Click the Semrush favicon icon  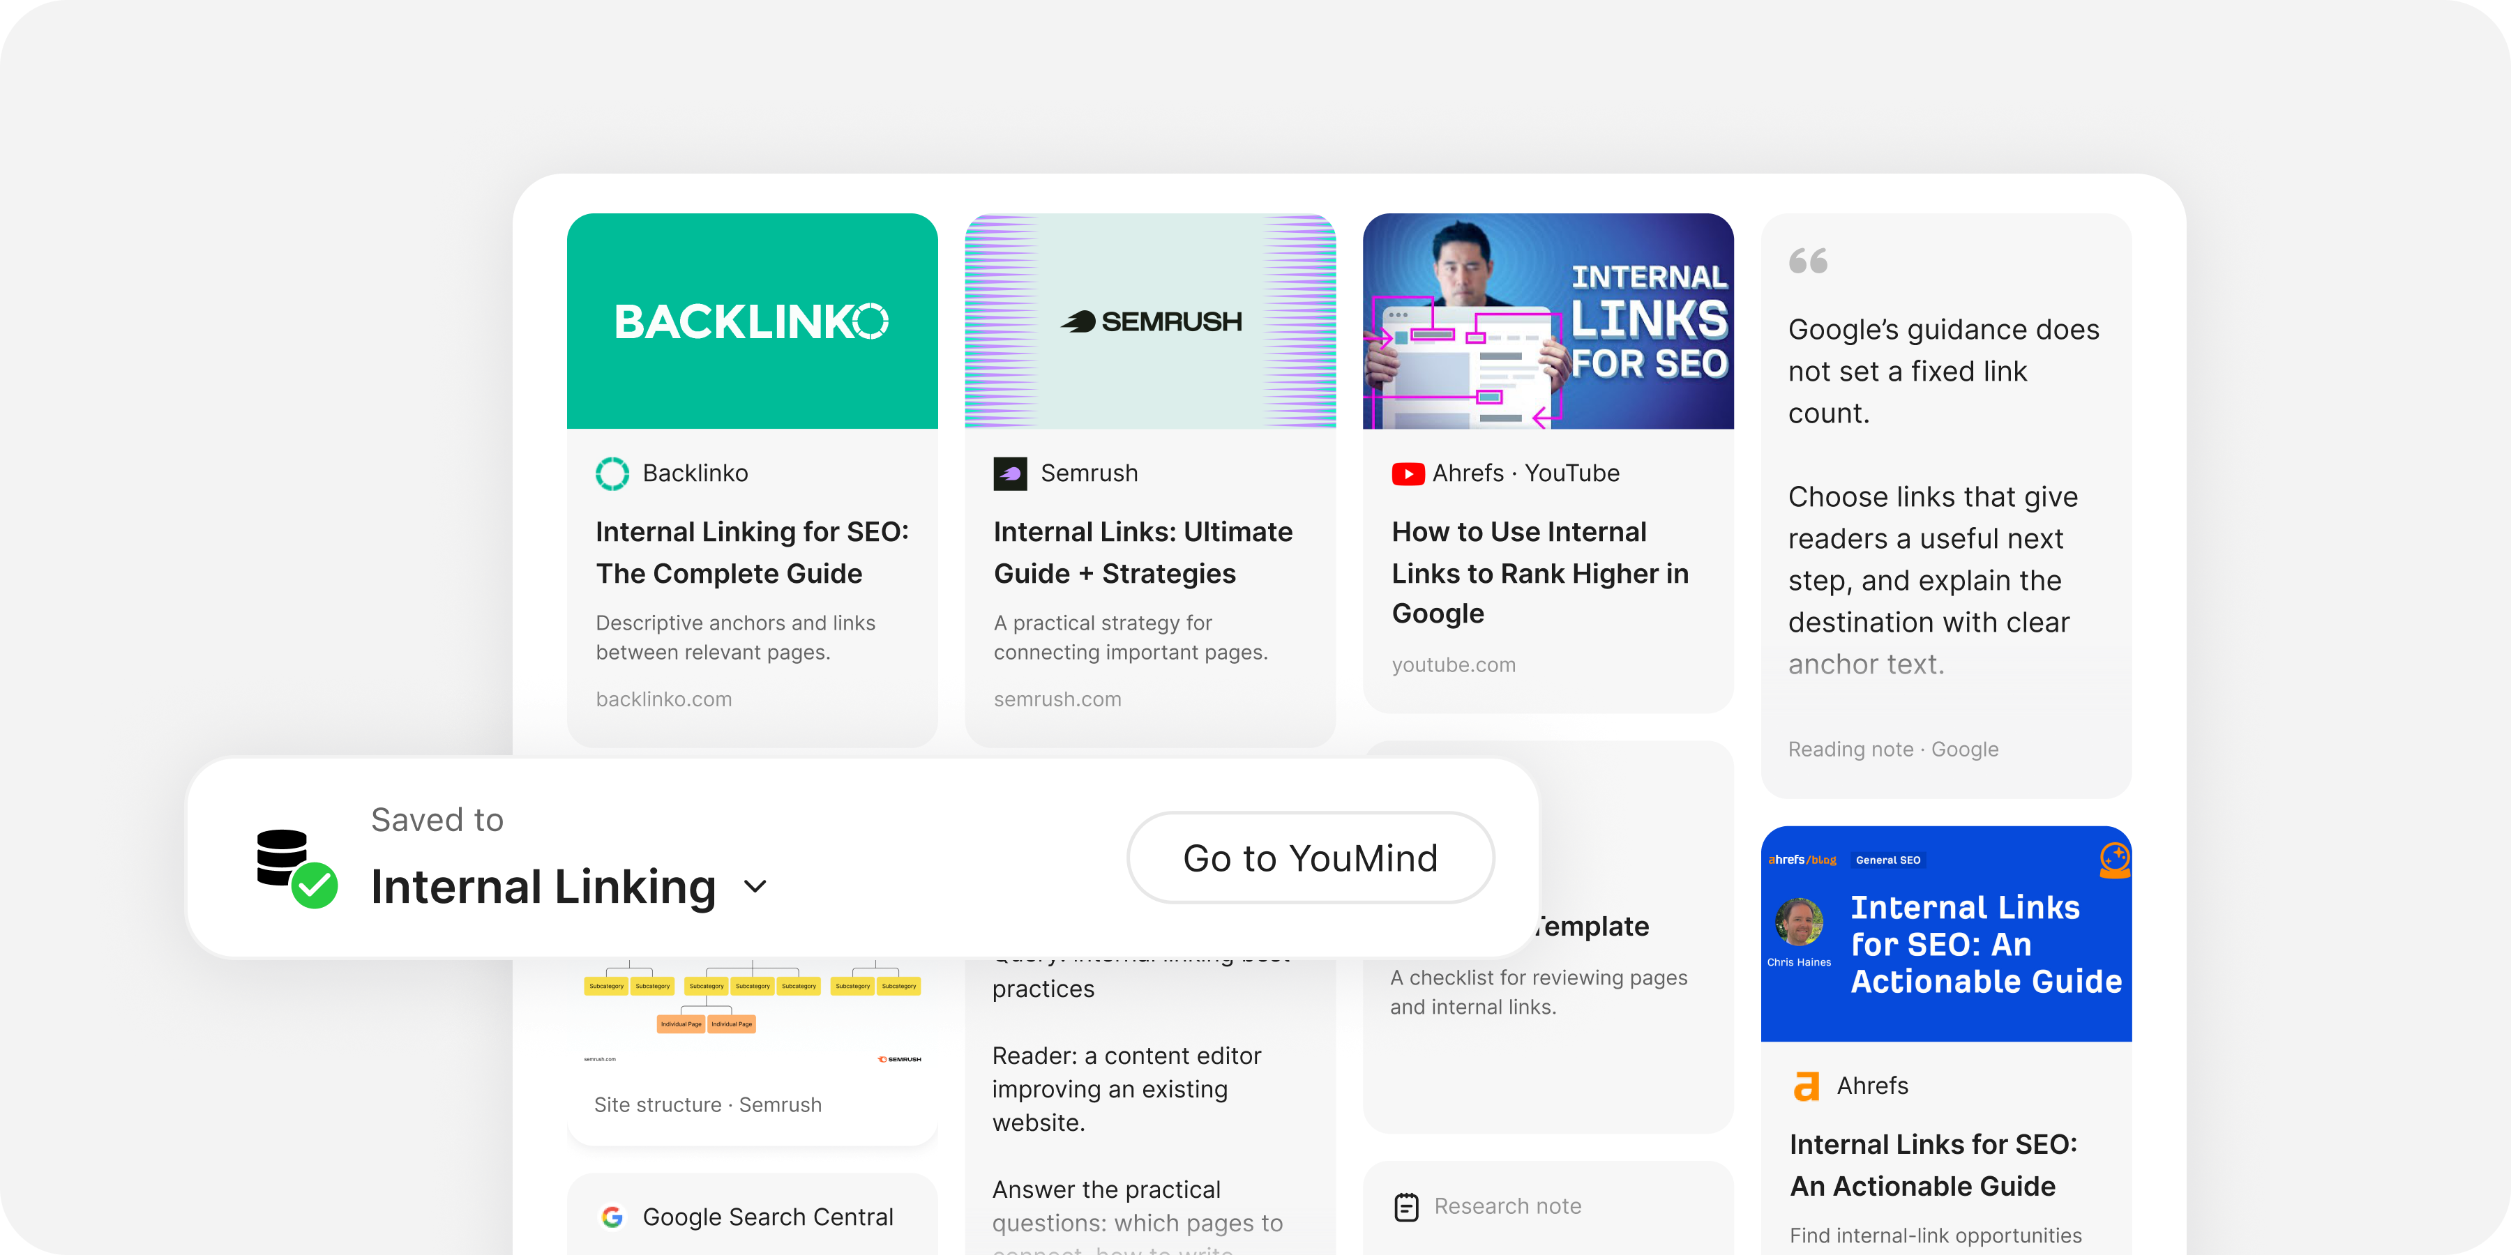(x=1010, y=473)
